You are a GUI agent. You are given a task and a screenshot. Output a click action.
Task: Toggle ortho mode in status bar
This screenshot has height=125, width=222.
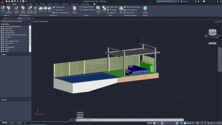[x=162, y=123]
